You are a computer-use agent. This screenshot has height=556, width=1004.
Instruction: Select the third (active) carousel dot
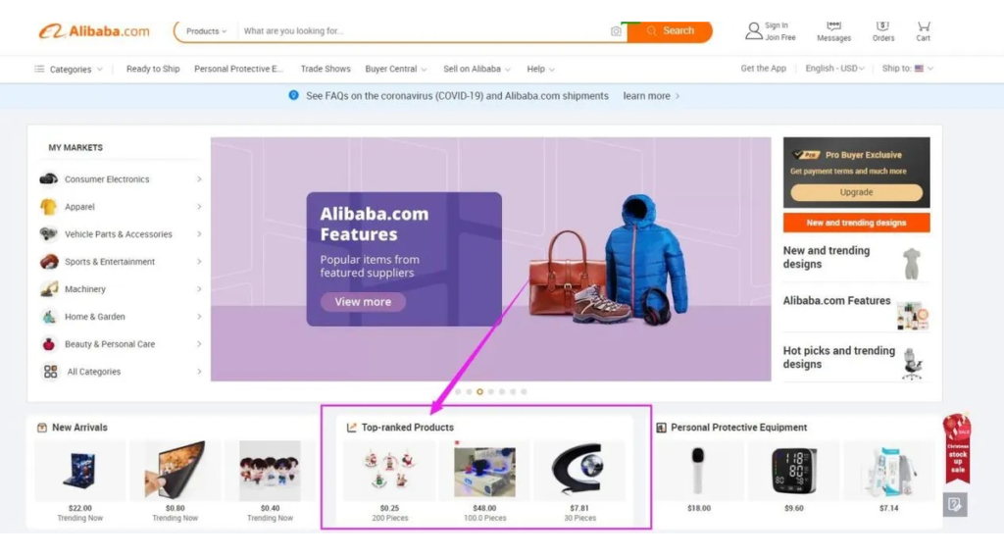[479, 391]
